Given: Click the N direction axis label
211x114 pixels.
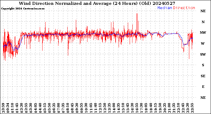Looking at the screenshot, I should 203,22.
